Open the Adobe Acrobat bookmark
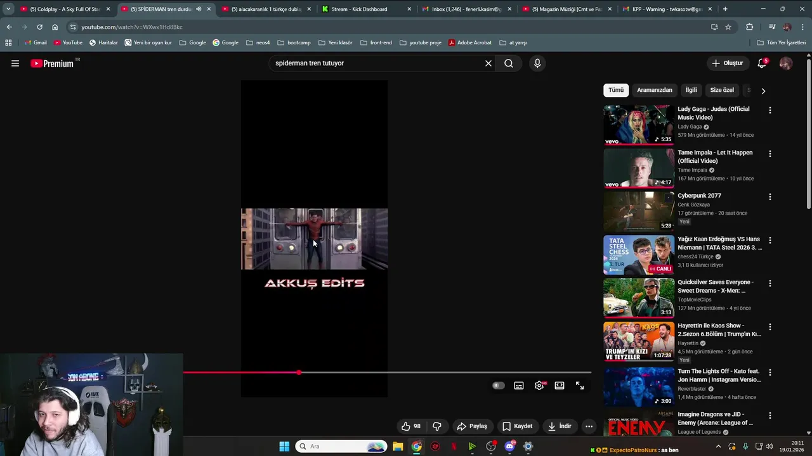The width and height of the screenshot is (812, 456). 470,42
